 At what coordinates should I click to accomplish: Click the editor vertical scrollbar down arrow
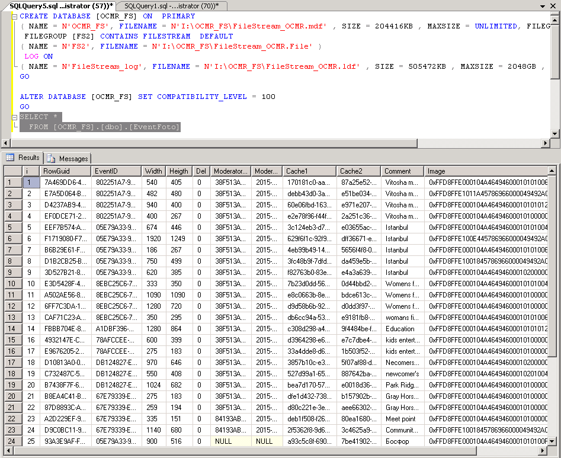555,133
